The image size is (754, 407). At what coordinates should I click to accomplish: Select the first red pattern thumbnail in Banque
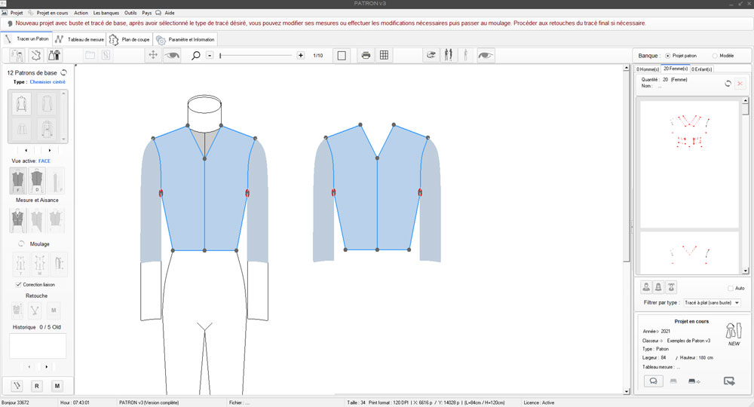(689, 130)
